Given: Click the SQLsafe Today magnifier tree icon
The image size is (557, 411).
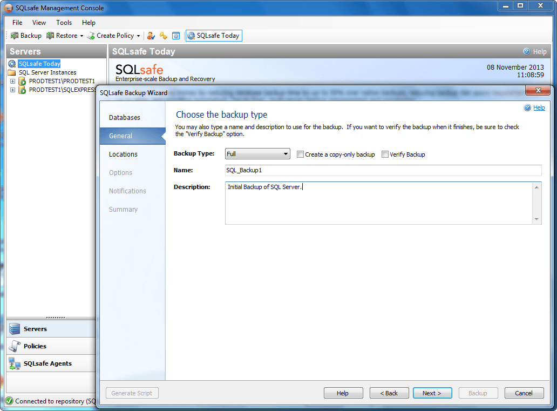Looking at the screenshot, I should pyautogui.click(x=12, y=64).
